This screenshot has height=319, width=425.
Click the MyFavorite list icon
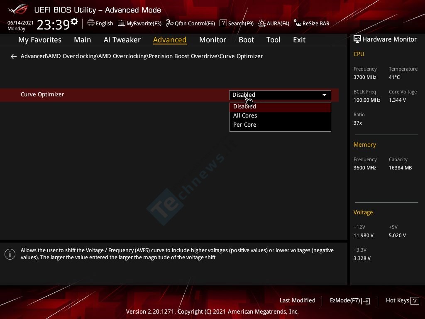pyautogui.click(x=122, y=23)
